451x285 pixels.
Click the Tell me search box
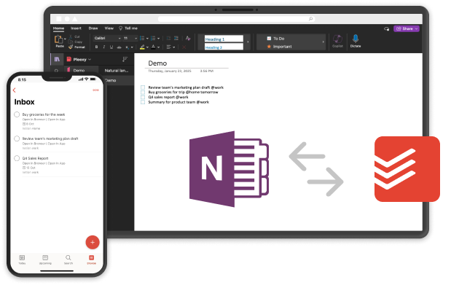pyautogui.click(x=128, y=28)
